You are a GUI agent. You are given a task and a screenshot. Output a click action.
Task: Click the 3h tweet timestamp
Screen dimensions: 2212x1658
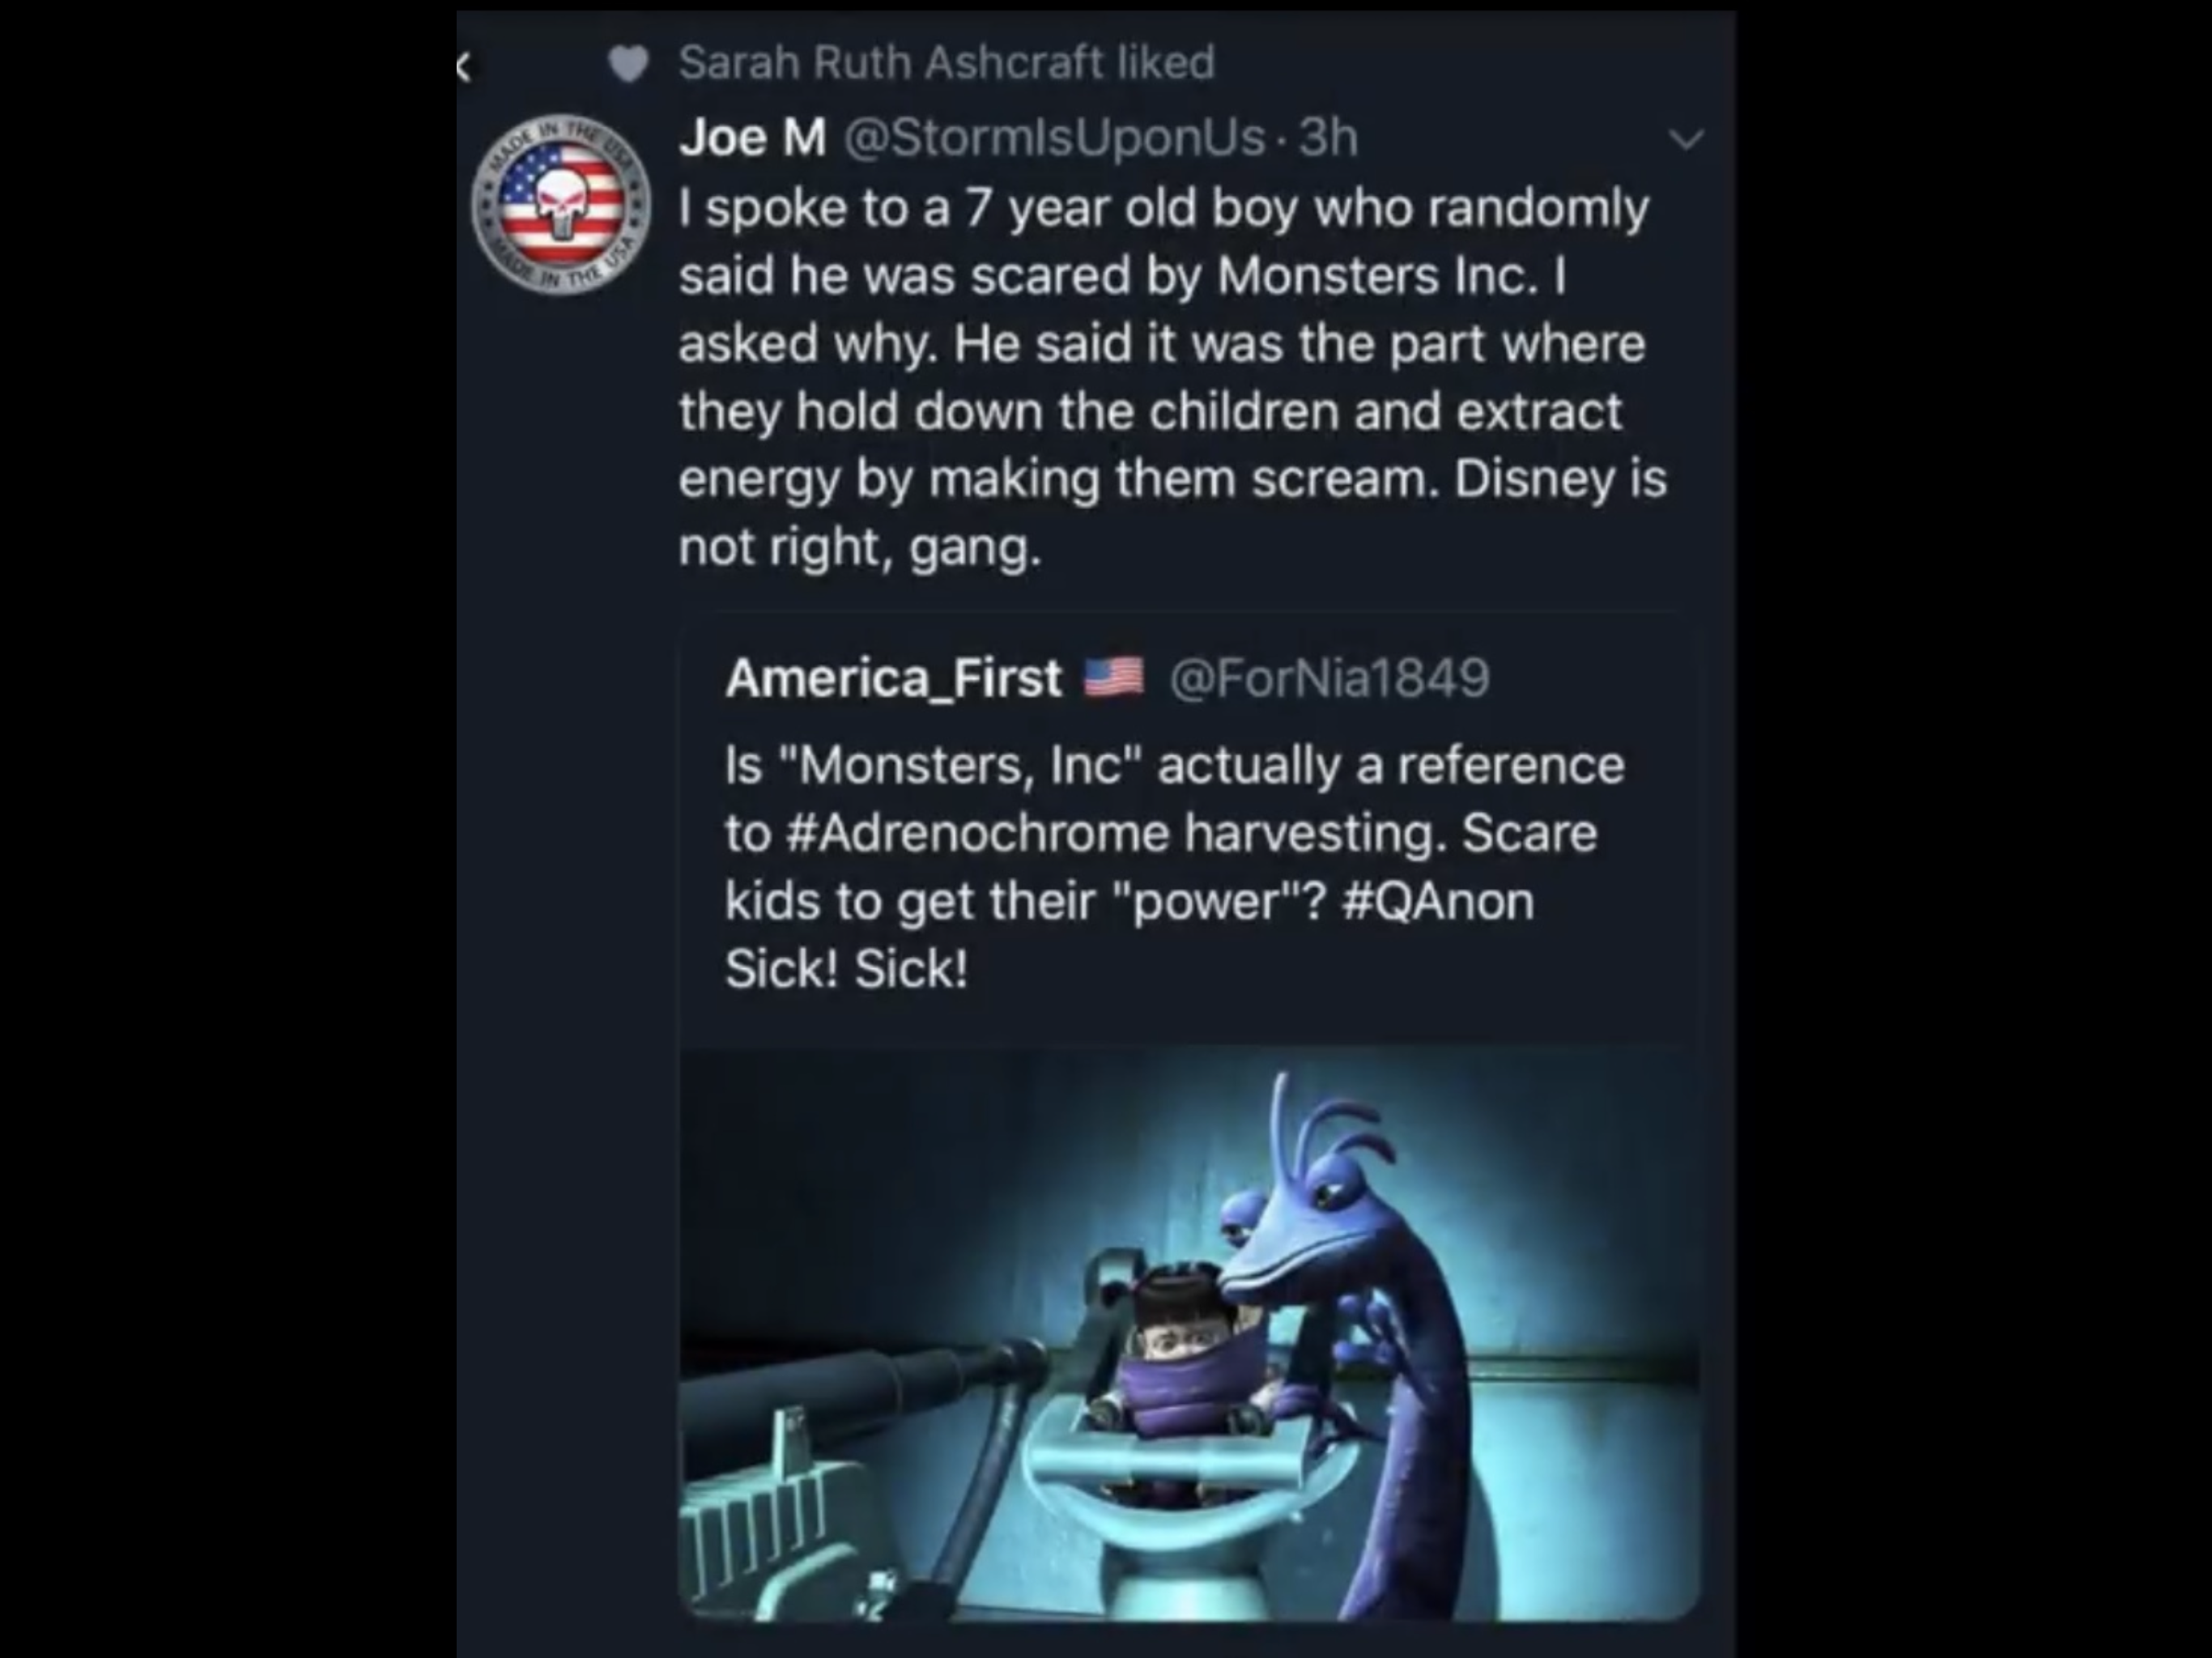[1328, 137]
